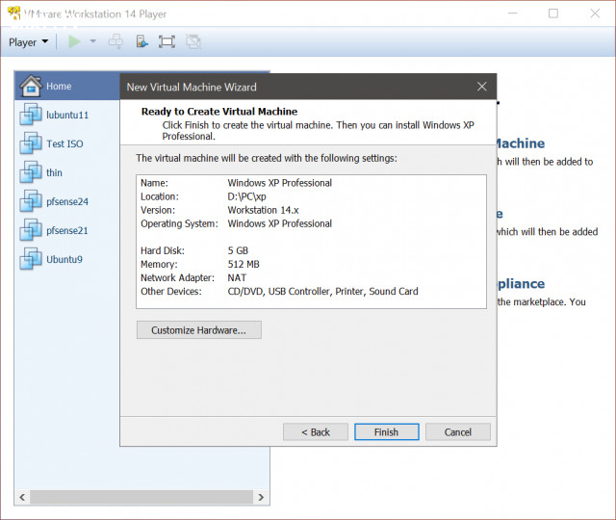616x520 pixels.
Task: Click the Location value D:\PC\xp
Action: pos(246,196)
